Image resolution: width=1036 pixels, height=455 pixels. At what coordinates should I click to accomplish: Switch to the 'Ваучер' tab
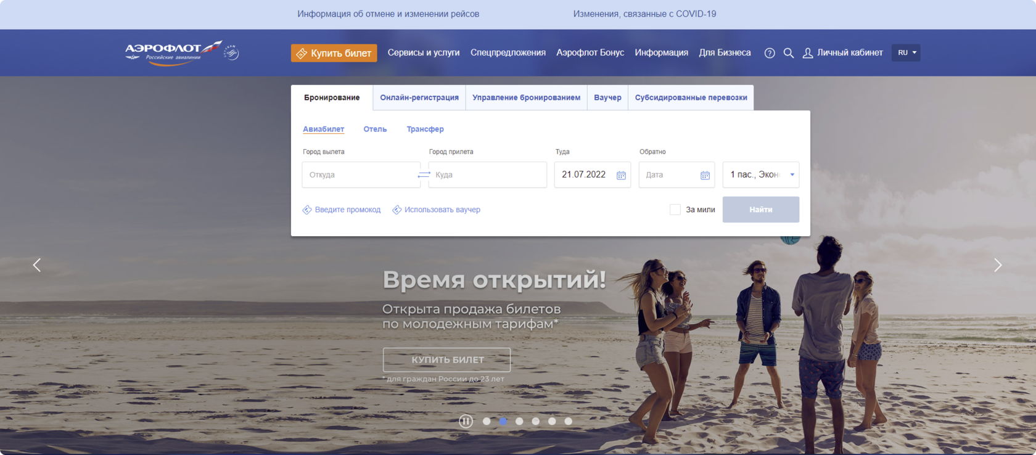(x=608, y=97)
